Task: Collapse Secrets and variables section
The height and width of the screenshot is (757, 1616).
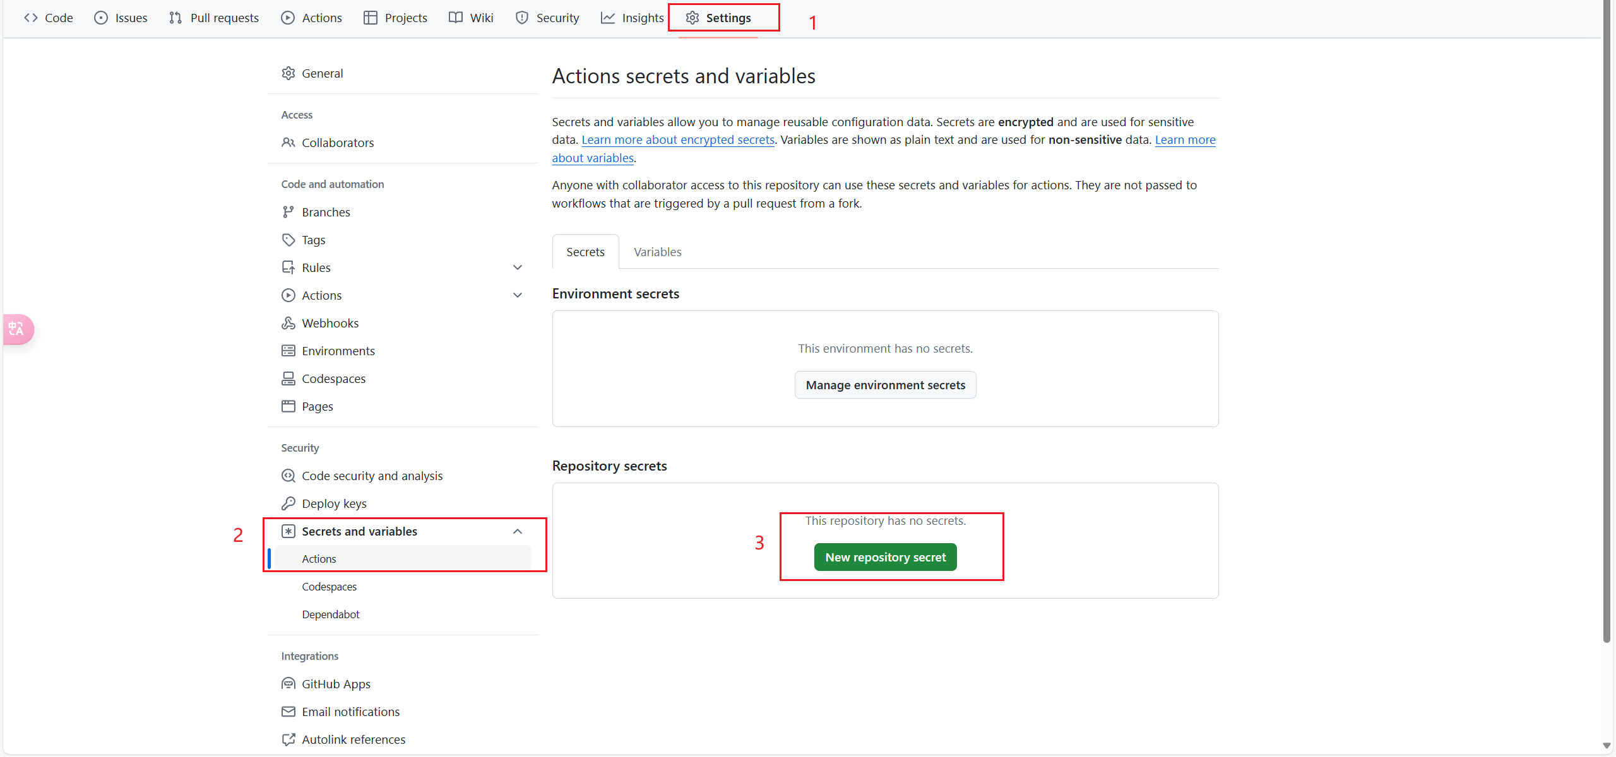Action: click(x=518, y=531)
